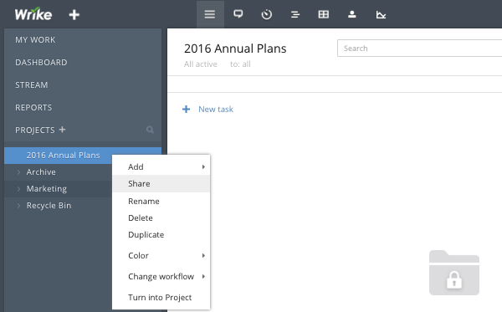Choose Duplicate in the context menu
The image size is (502, 312).
(x=161, y=234)
